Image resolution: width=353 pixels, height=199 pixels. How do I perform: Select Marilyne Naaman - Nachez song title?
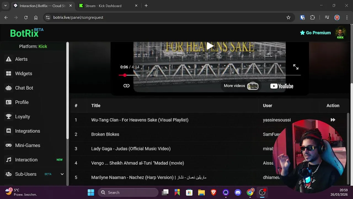[149, 177]
